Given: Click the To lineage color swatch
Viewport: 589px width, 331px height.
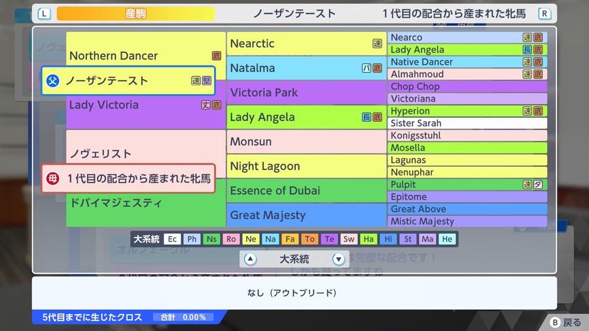Looking at the screenshot, I should pos(310,239).
